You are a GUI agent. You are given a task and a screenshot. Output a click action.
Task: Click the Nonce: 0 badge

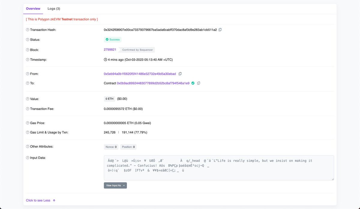click(111, 147)
